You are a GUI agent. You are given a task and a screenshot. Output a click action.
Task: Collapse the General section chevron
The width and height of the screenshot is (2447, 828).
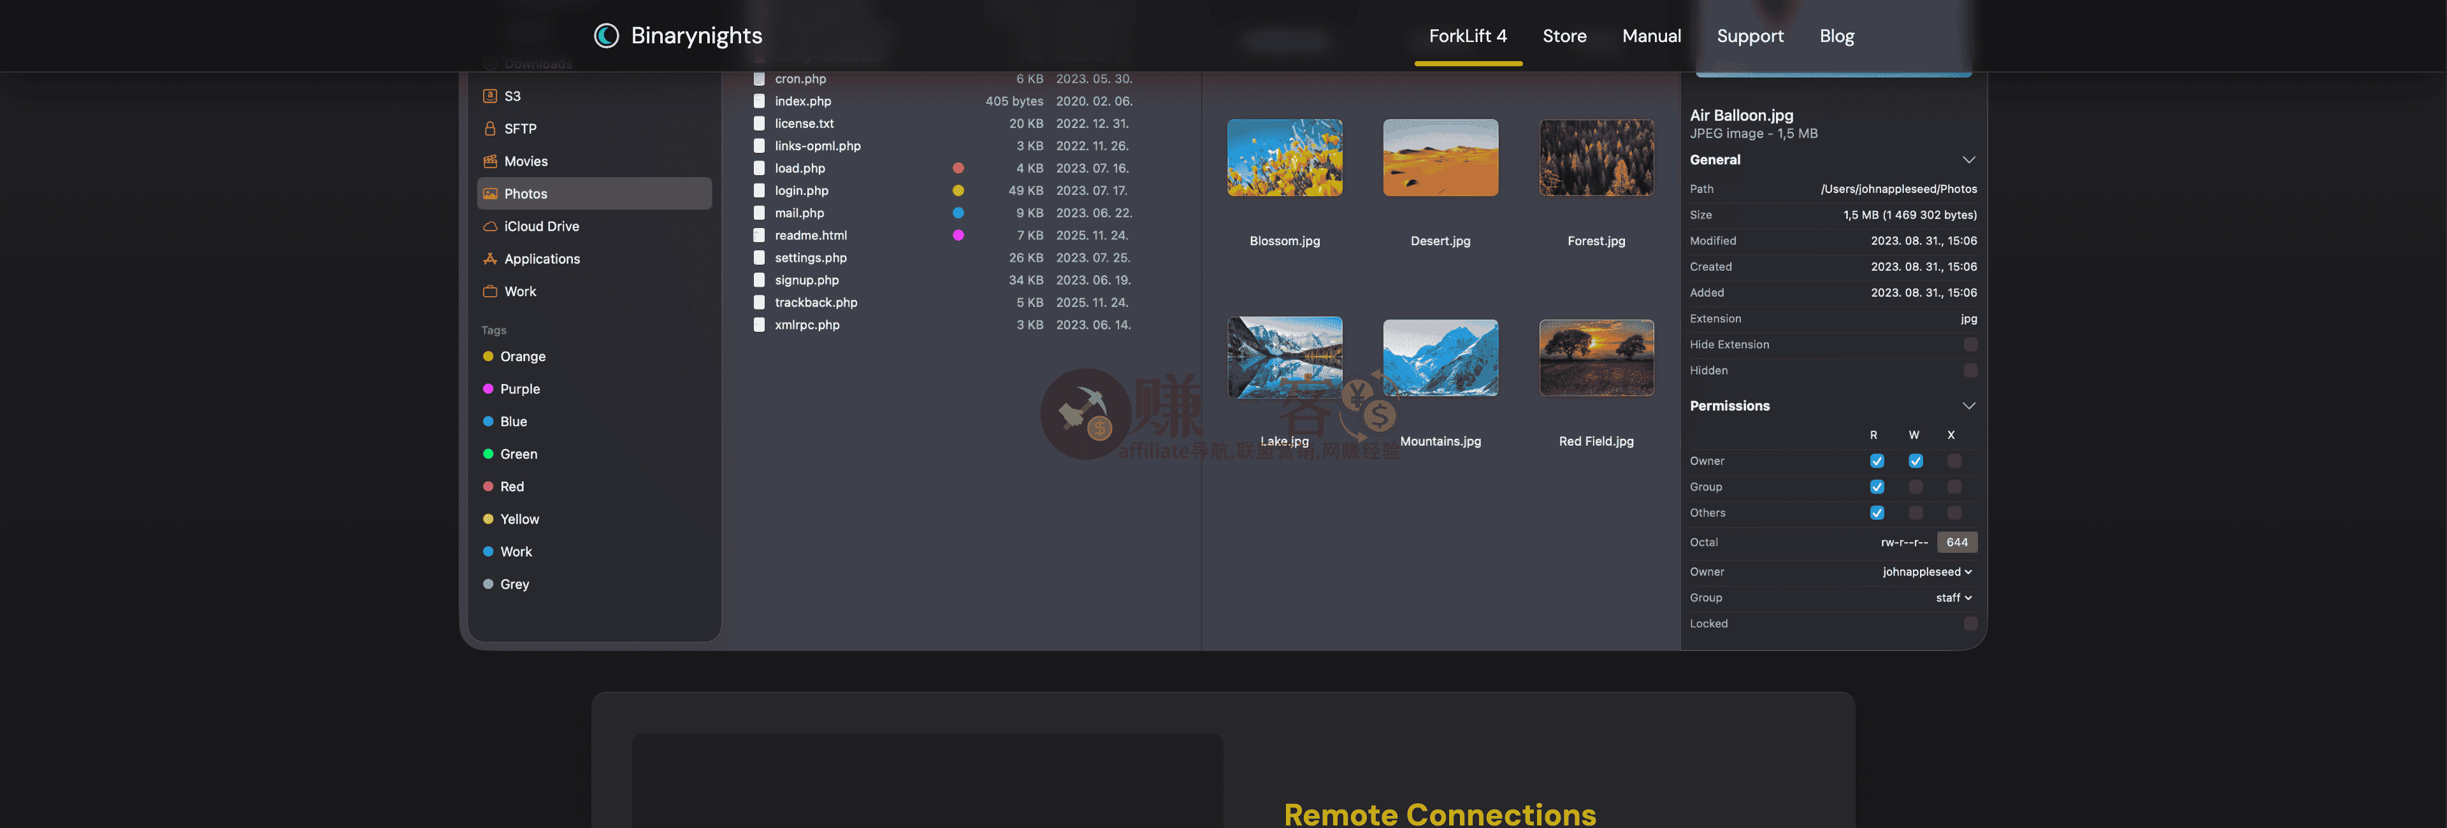pos(1968,159)
